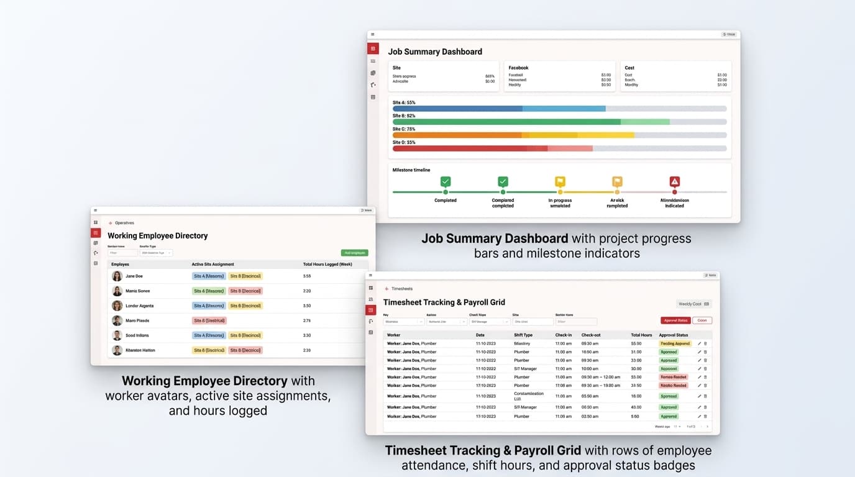This screenshot has height=477, width=855.
Task: Click the first green Completed checkmark milestone icon
Action: point(446,182)
